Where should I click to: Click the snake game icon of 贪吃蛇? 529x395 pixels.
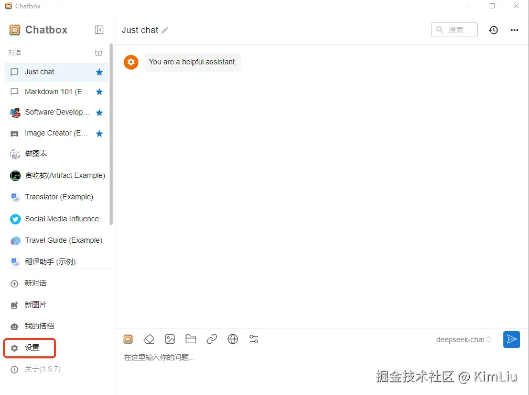click(x=15, y=176)
